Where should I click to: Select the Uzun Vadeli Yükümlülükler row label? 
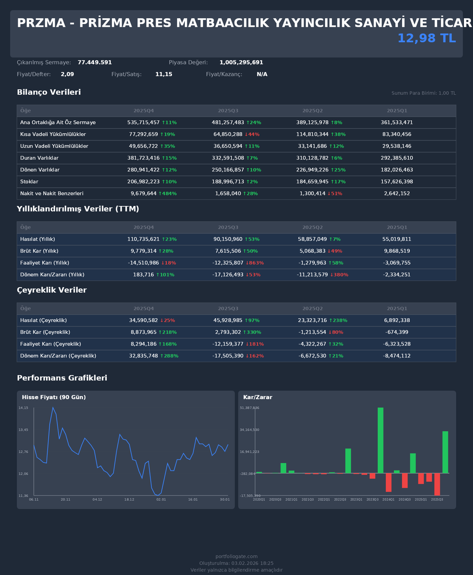pos(54,146)
